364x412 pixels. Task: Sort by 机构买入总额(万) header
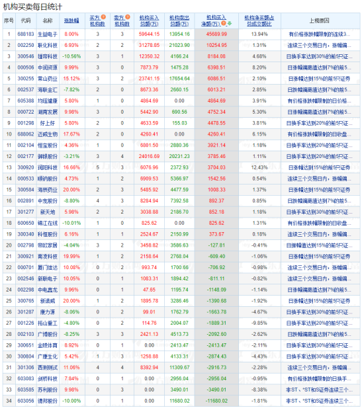[x=149, y=21]
